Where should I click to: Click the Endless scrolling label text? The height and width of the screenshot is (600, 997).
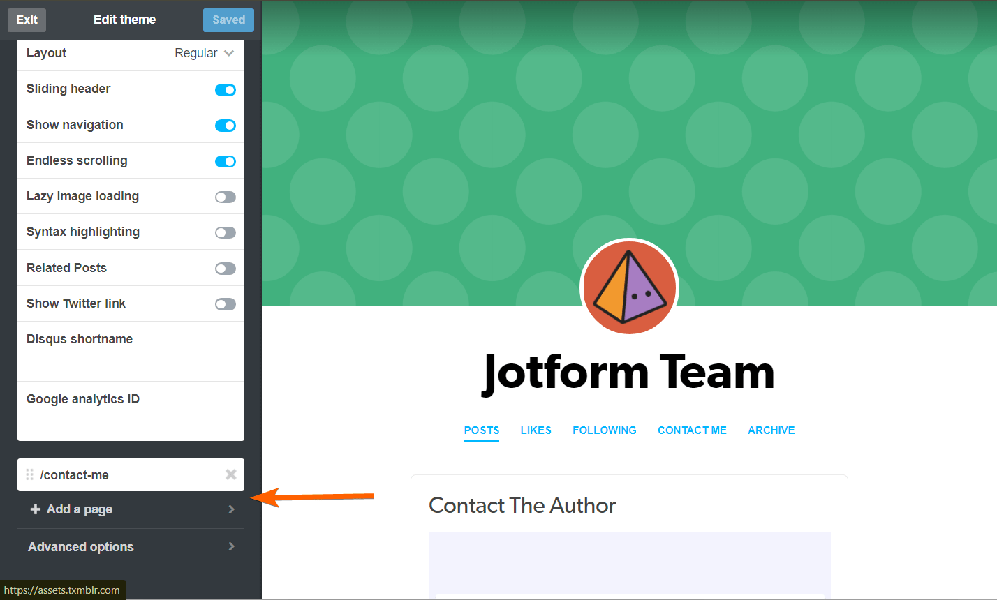point(77,160)
